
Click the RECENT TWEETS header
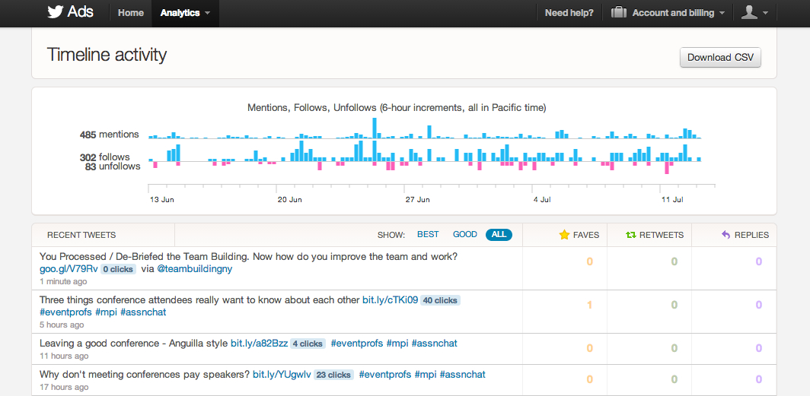[x=81, y=235]
